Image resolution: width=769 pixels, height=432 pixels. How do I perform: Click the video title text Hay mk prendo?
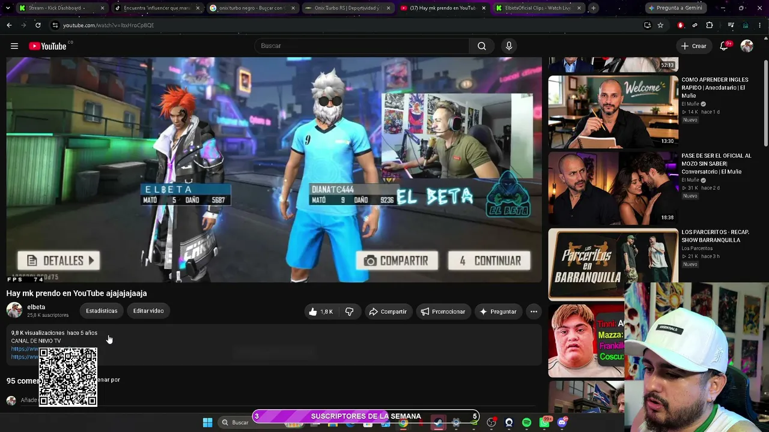[77, 293]
